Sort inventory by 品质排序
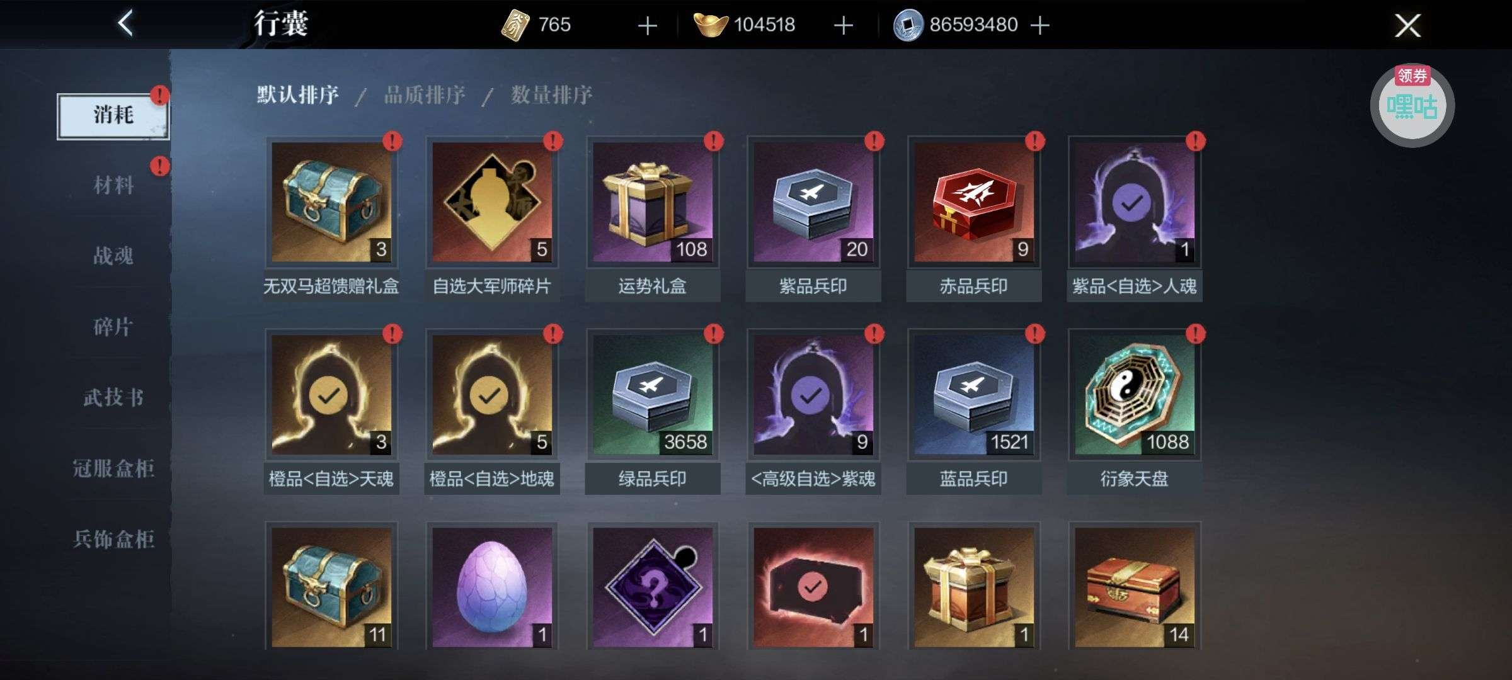1512x680 pixels. (425, 95)
